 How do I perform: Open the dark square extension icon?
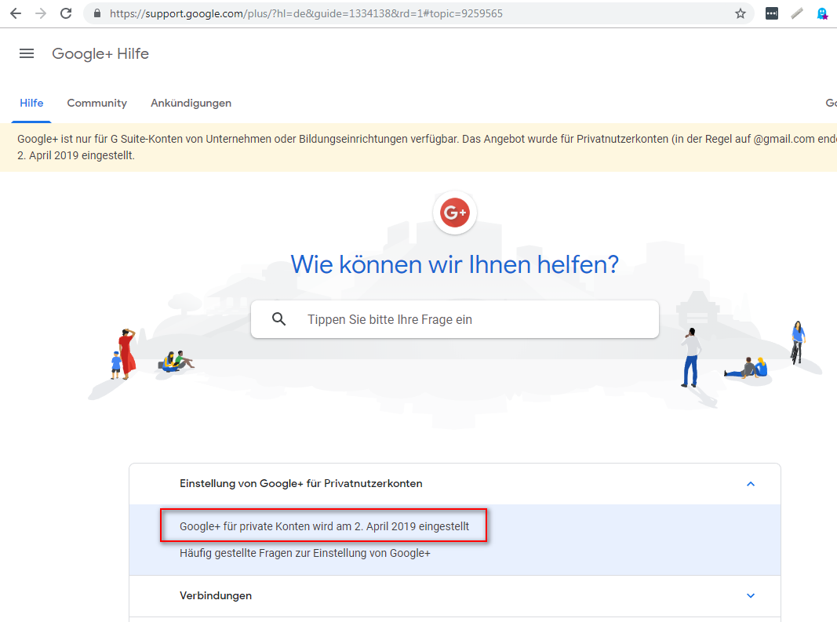coord(771,13)
